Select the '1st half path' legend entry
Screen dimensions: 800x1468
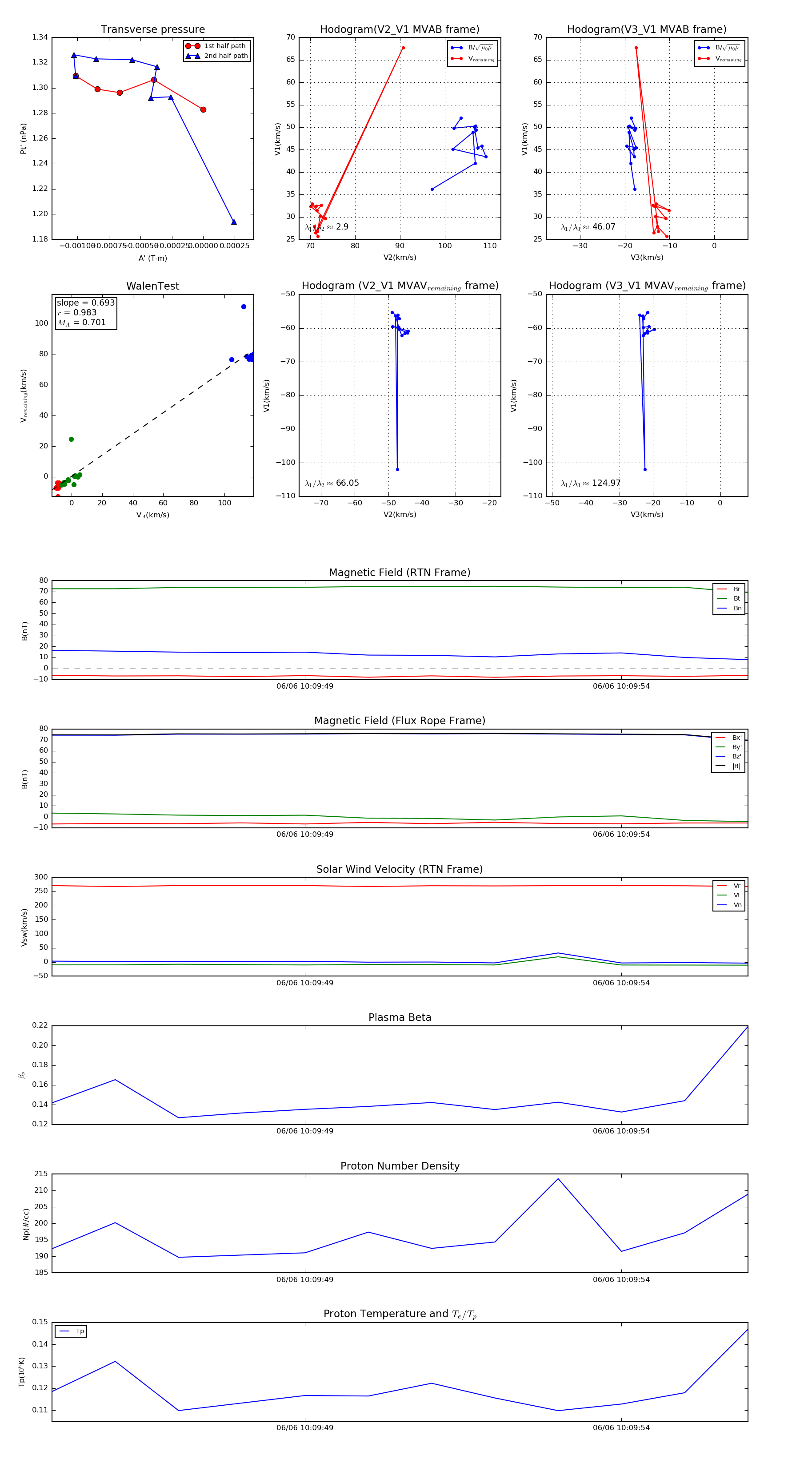tap(217, 46)
